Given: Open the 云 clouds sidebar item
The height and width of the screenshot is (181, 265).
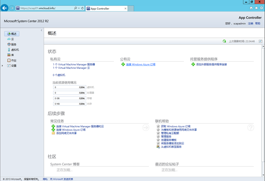Looking at the screenshot, I should pyautogui.click(x=11, y=39).
